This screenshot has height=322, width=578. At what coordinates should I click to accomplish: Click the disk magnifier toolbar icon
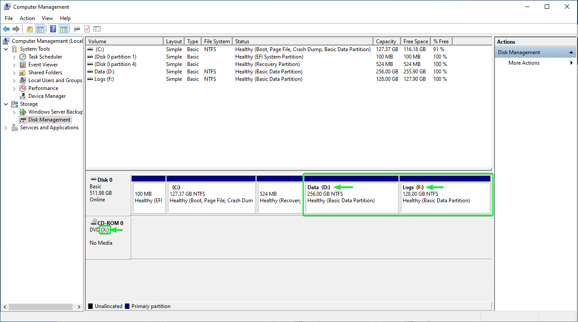(x=77, y=29)
